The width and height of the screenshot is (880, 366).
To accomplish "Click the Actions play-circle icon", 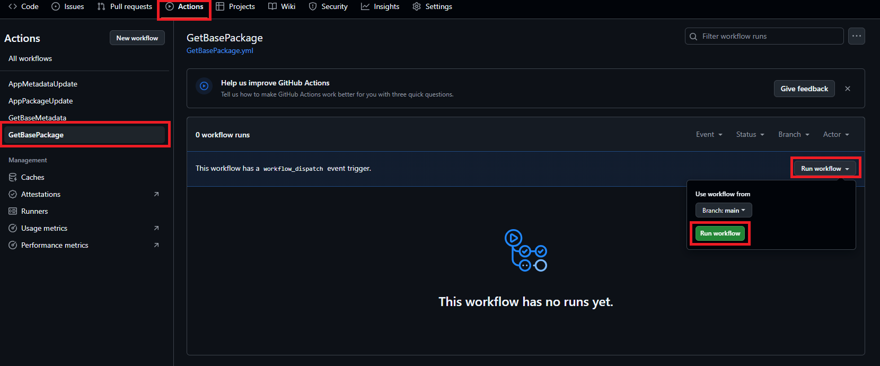I will 170,6.
